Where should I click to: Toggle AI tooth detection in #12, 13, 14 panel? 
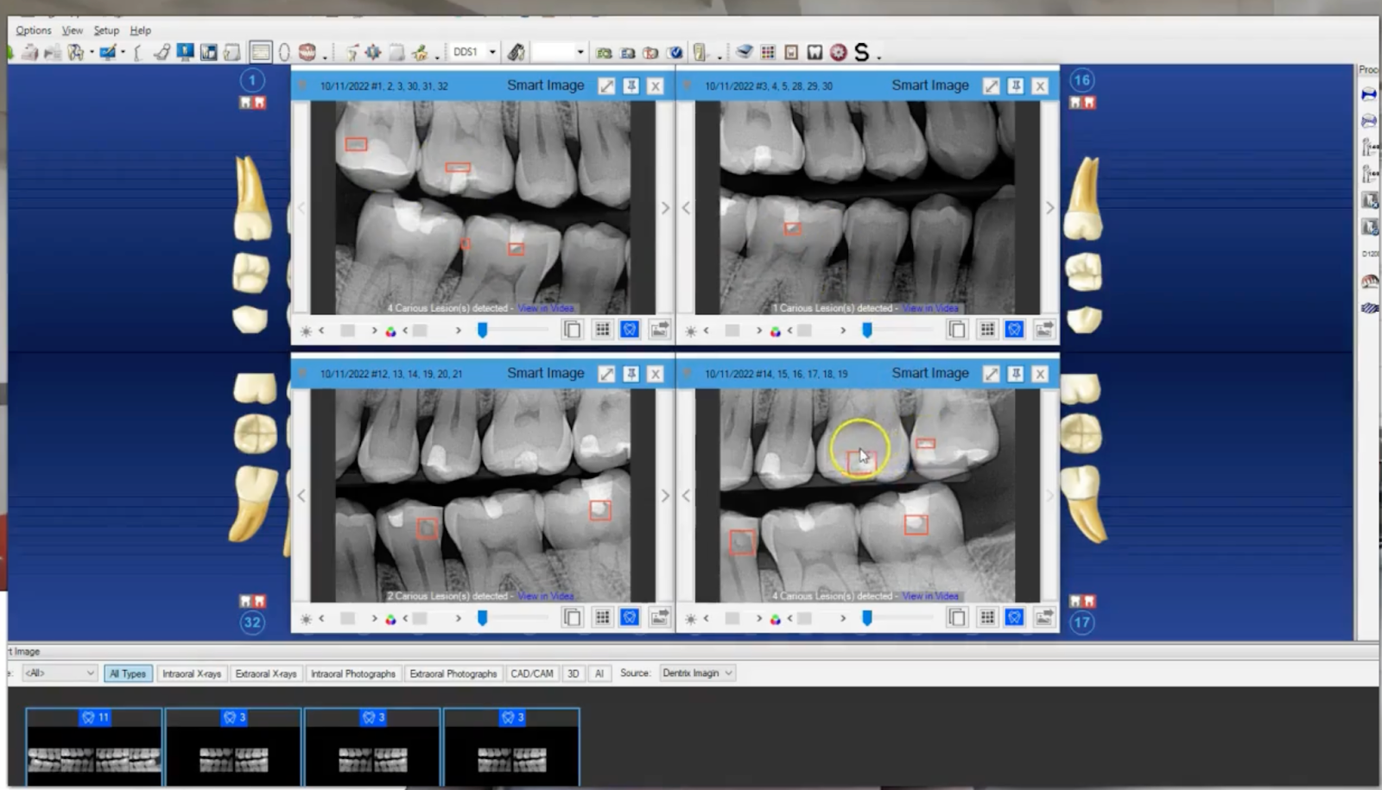click(x=630, y=617)
